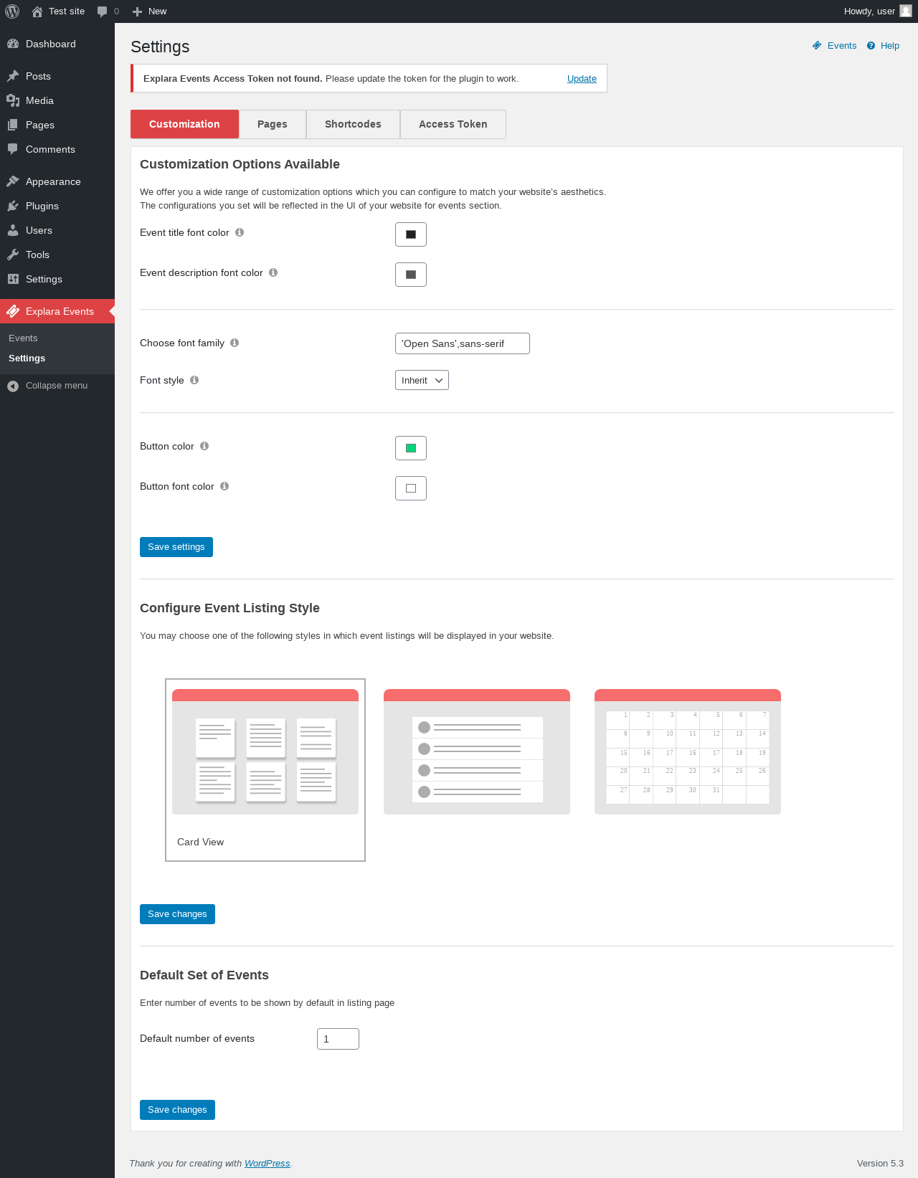Viewport: 918px width, 1178px height.
Task: Click the Dashboard gauge icon
Action: click(x=13, y=44)
